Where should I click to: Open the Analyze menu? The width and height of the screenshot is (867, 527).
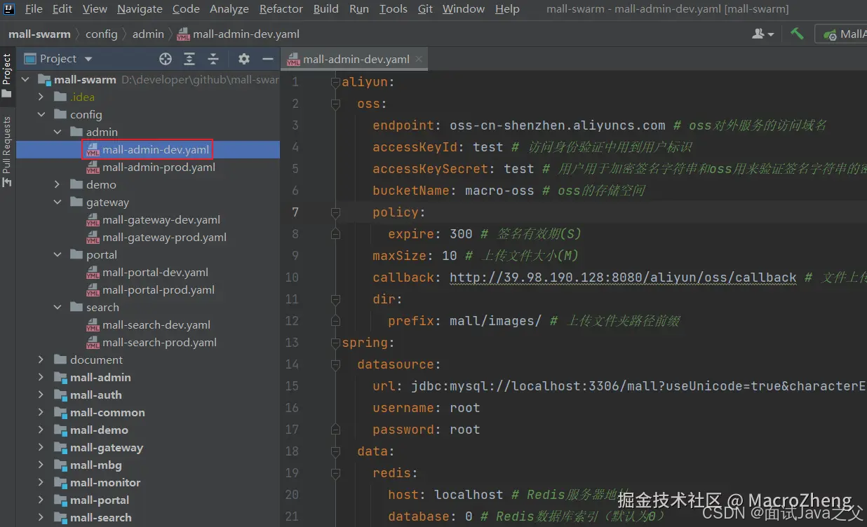click(229, 9)
